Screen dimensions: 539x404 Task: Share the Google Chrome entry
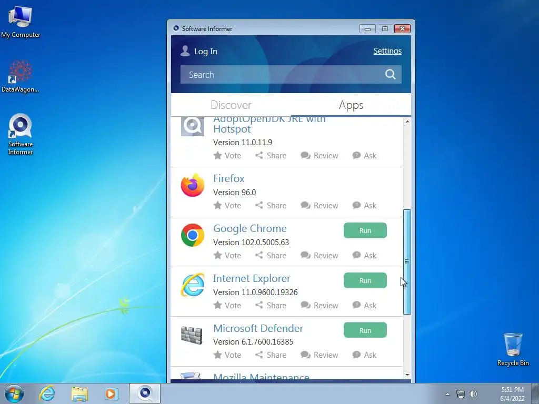271,255
